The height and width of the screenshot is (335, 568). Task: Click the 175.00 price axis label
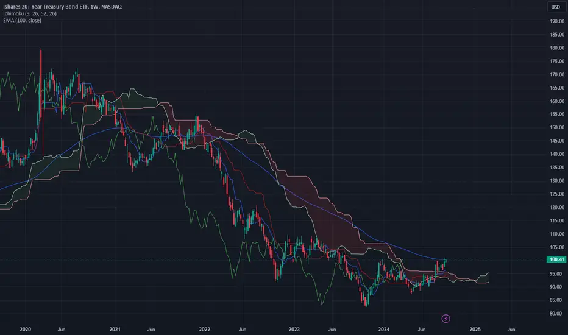[557, 61]
